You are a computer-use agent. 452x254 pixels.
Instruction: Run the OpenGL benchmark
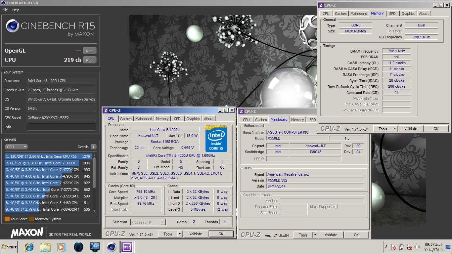coord(89,51)
